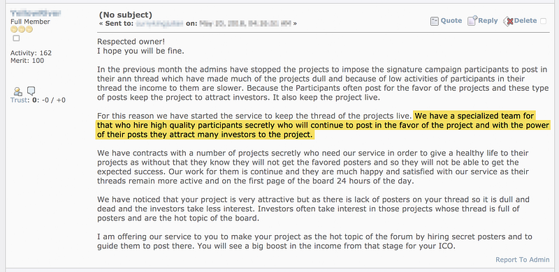
Task: Click the last gold coin rank icon
Action: click(29, 29)
